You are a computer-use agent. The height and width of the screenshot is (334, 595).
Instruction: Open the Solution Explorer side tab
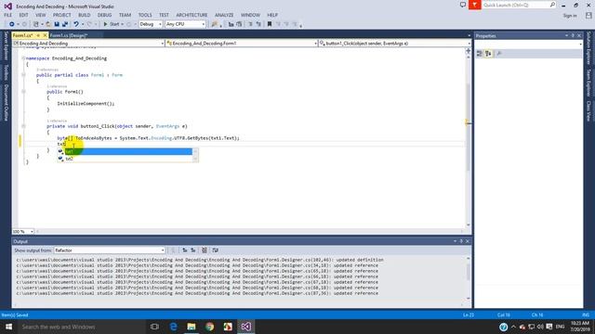coord(588,48)
